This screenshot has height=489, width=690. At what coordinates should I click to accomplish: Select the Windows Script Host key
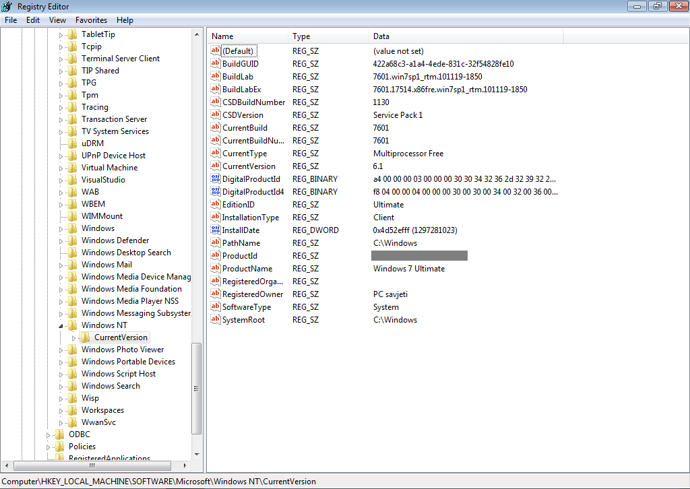pos(119,374)
